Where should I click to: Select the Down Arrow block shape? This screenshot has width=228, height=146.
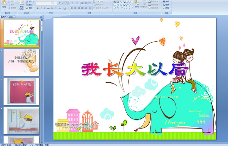(x=129, y=5)
